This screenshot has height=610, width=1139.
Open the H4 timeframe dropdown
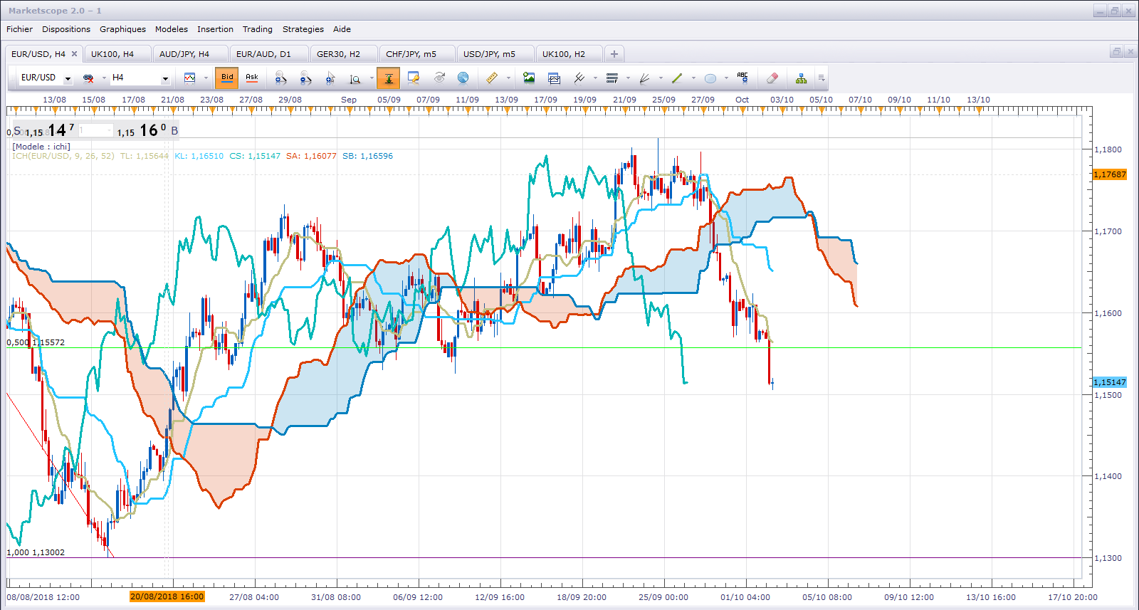tap(165, 78)
